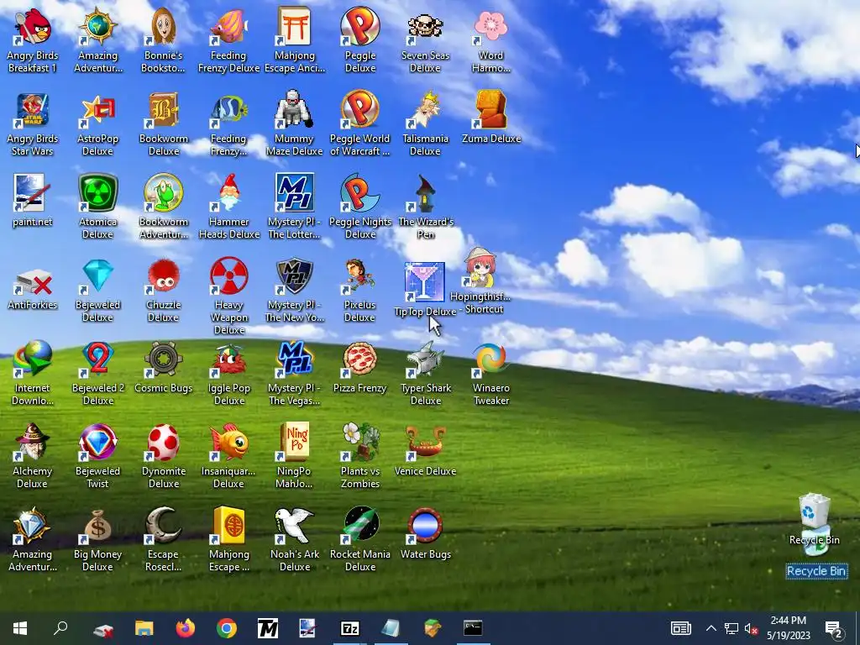Open the notification center

834,629
